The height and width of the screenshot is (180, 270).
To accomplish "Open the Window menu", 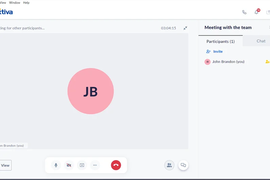I will coord(15,3).
